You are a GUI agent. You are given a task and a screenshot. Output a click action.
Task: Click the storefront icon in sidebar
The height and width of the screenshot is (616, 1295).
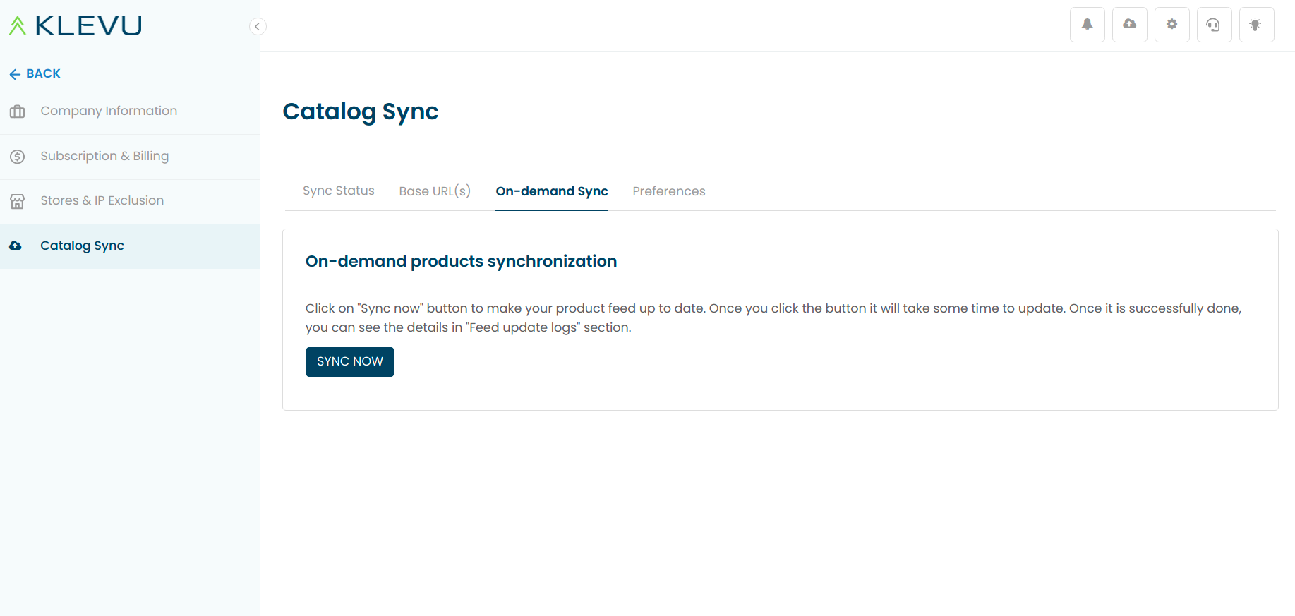[x=18, y=201]
